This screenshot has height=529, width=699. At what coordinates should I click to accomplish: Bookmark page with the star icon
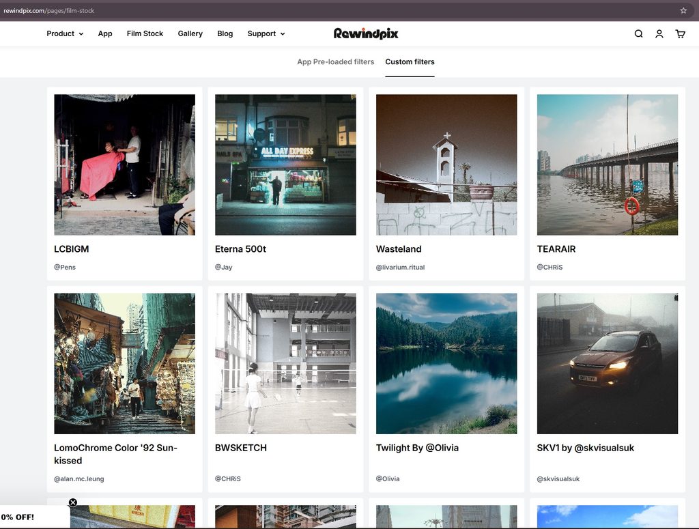(x=683, y=11)
